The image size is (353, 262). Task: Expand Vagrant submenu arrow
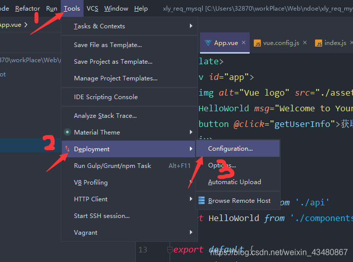click(191, 232)
